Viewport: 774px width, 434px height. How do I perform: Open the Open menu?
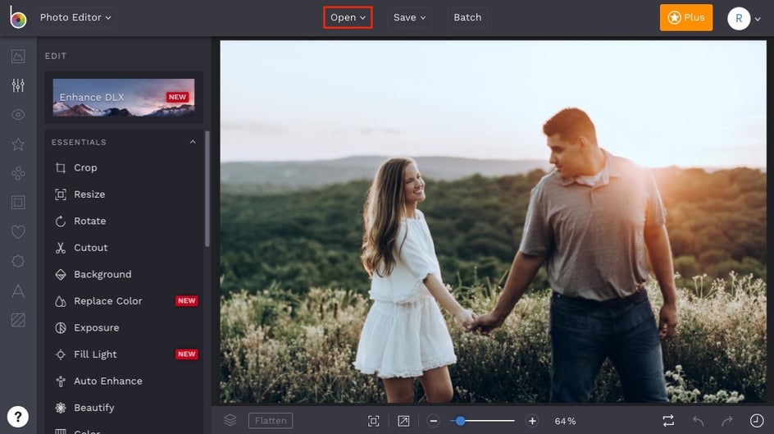[348, 17]
